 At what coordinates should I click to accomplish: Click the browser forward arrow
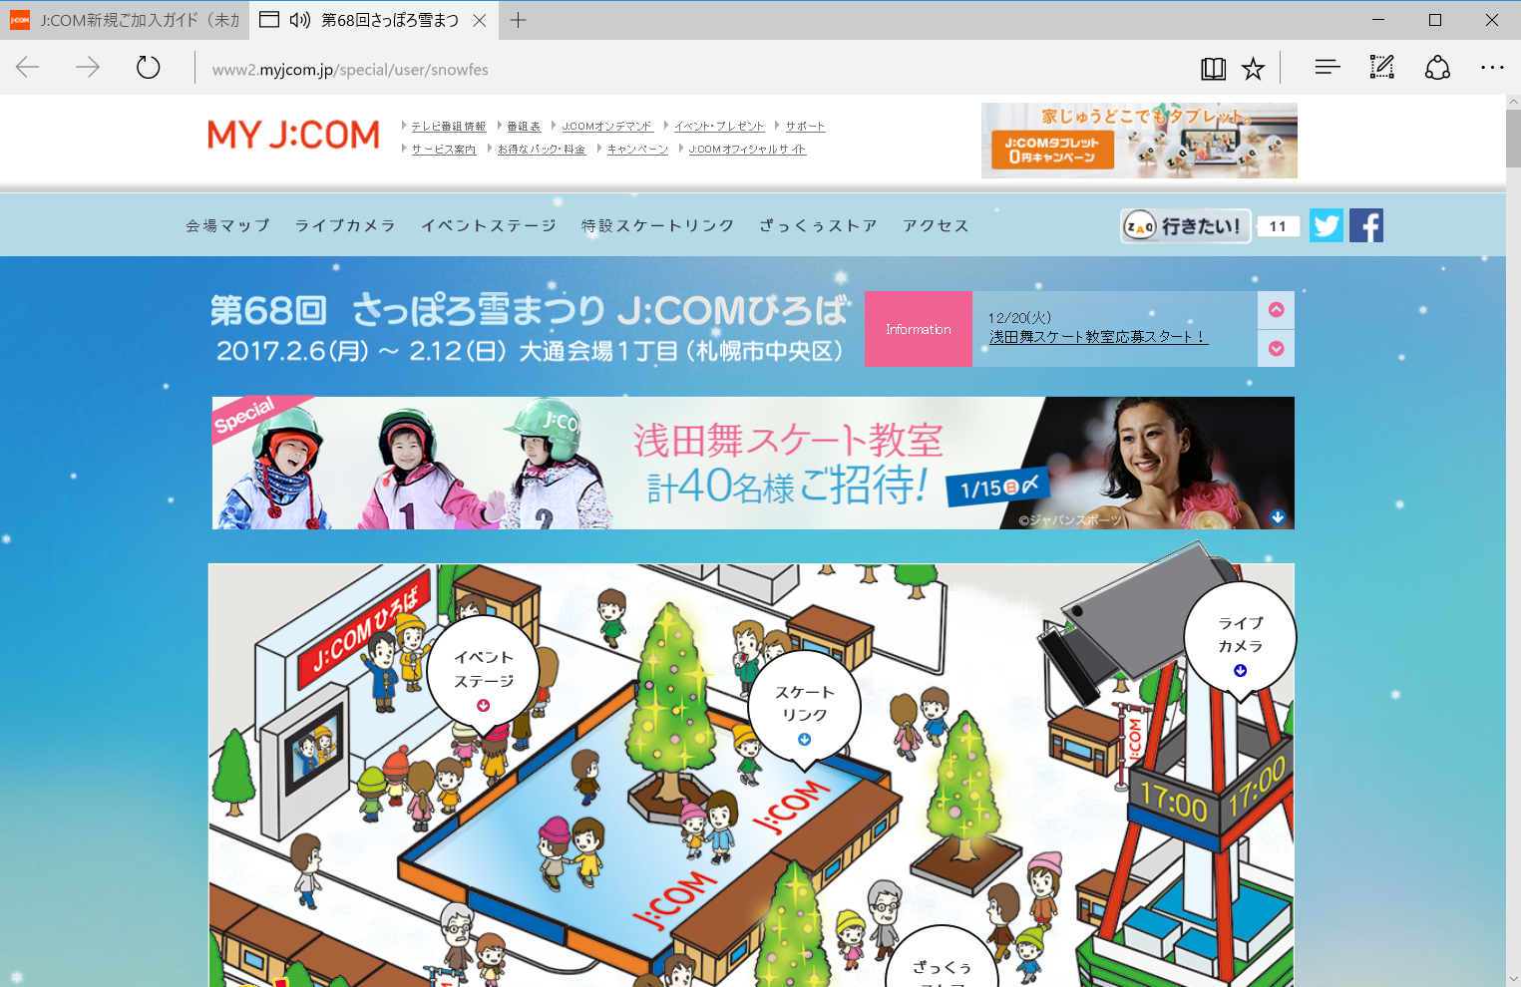tap(88, 68)
